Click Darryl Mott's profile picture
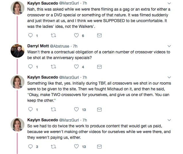The width and height of the screenshot is (183, 154). [x=18, y=51]
